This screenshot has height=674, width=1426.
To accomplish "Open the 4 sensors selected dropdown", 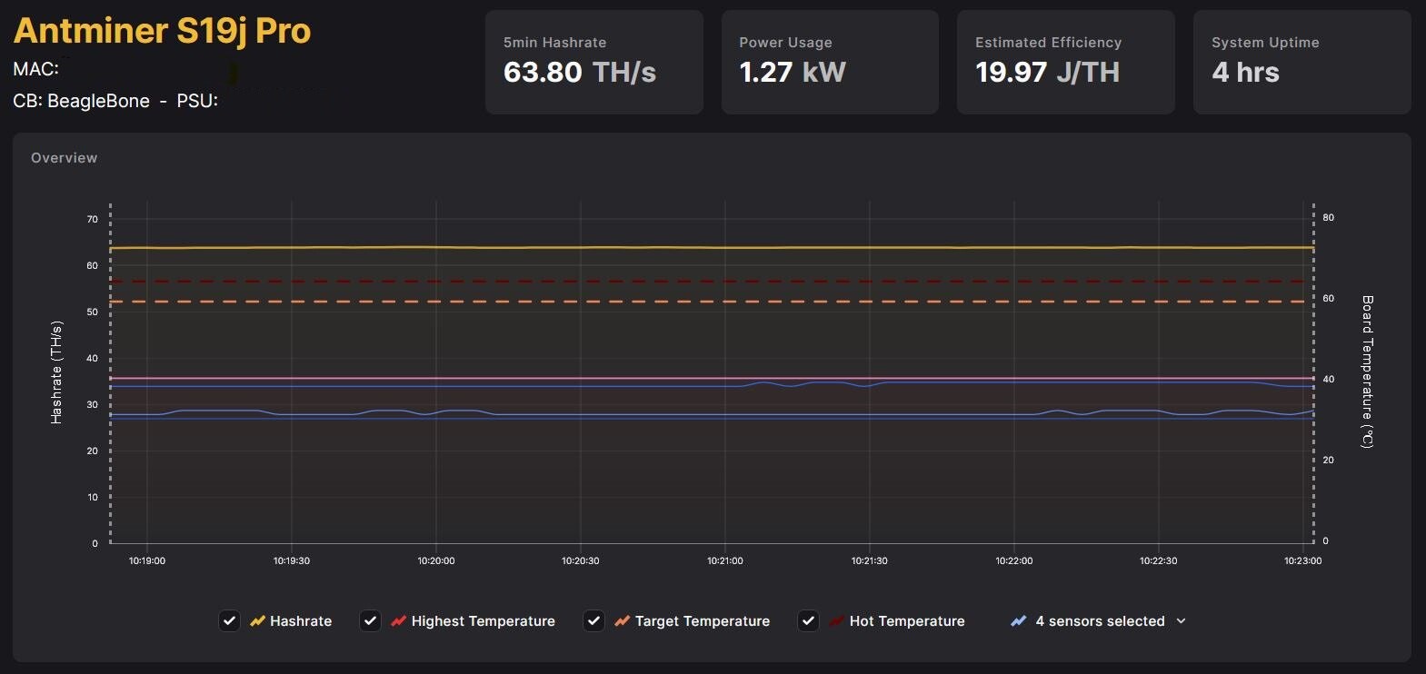I will point(1099,621).
